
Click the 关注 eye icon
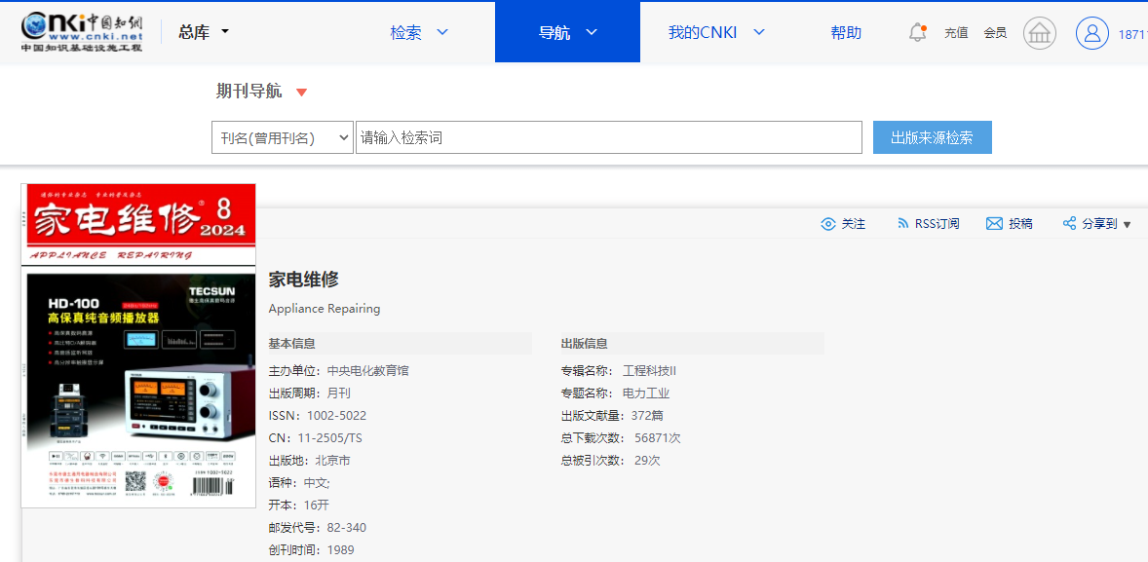[828, 224]
